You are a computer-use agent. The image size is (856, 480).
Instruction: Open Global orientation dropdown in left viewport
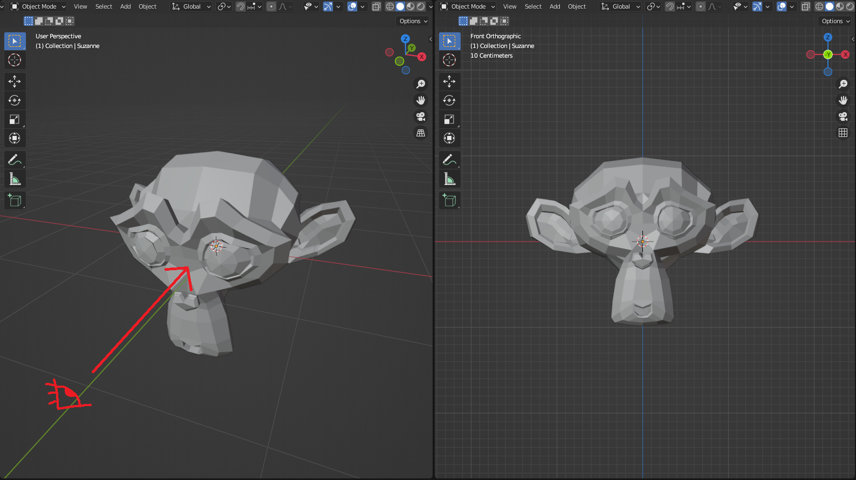[191, 6]
